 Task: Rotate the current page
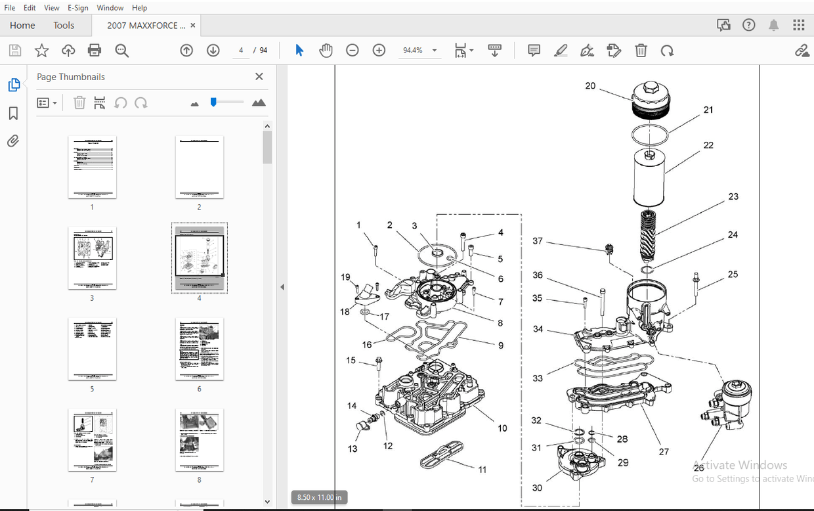[668, 50]
